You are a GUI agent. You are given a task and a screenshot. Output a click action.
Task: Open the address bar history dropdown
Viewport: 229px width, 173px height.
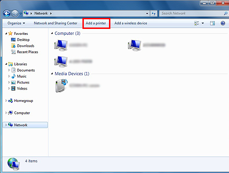tap(147, 13)
